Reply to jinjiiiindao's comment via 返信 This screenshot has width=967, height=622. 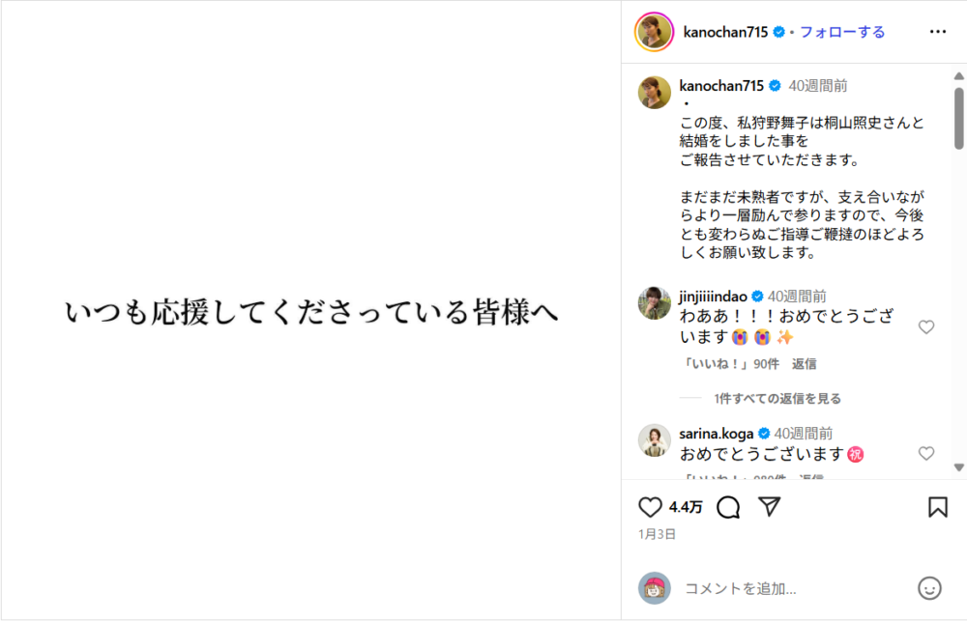click(x=804, y=364)
